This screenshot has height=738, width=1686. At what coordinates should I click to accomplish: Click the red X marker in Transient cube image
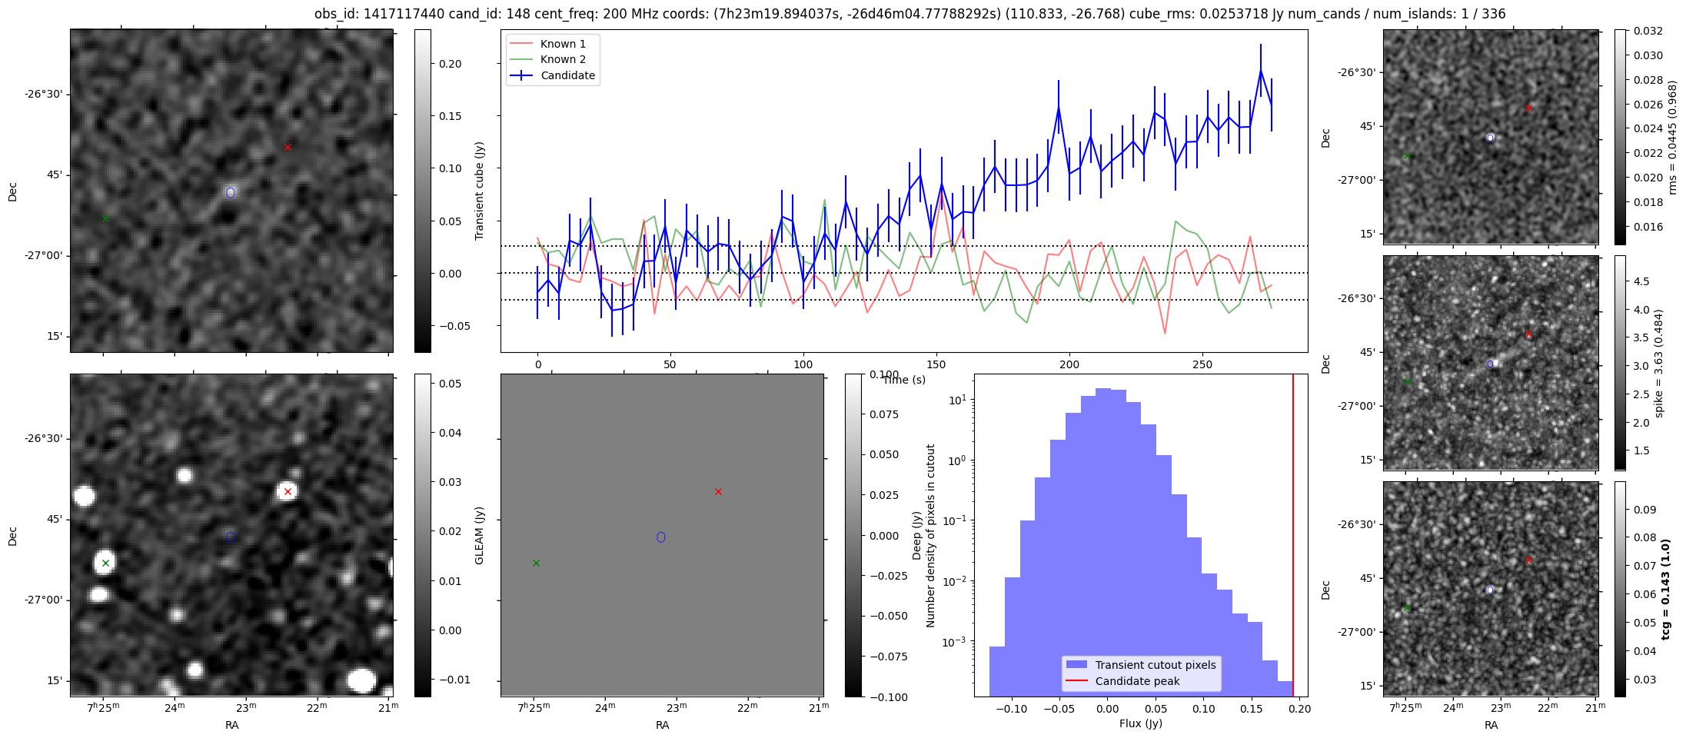point(288,147)
